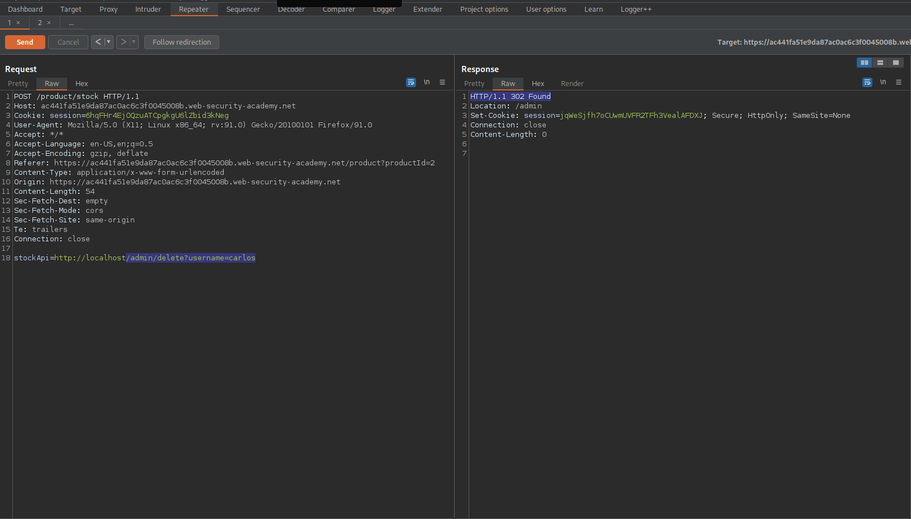Open User options tab

pos(546,9)
